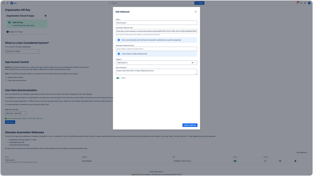Clear all selected triggers
Viewport: 313px width, 176px height.
click(x=192, y=63)
